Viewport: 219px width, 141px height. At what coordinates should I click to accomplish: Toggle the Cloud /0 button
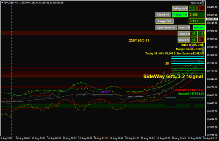(184, 40)
